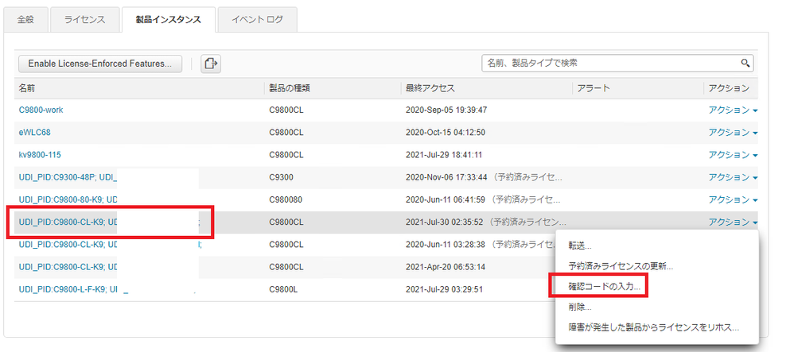Select the 製品インスタンス tab

pyautogui.click(x=168, y=20)
